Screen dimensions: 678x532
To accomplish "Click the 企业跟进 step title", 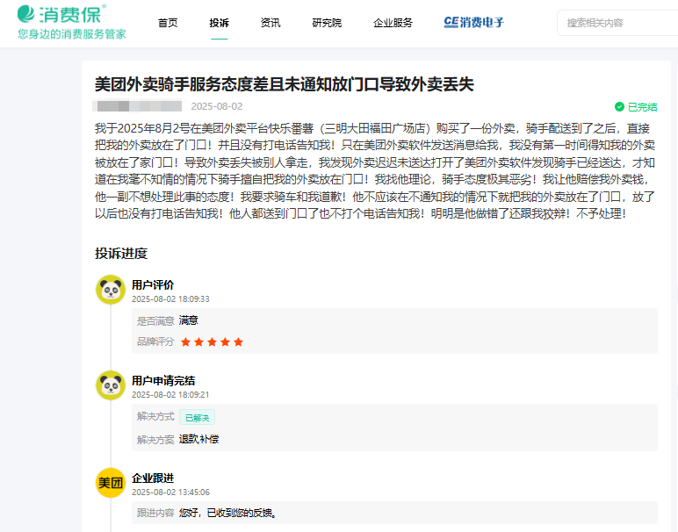I will [x=153, y=478].
